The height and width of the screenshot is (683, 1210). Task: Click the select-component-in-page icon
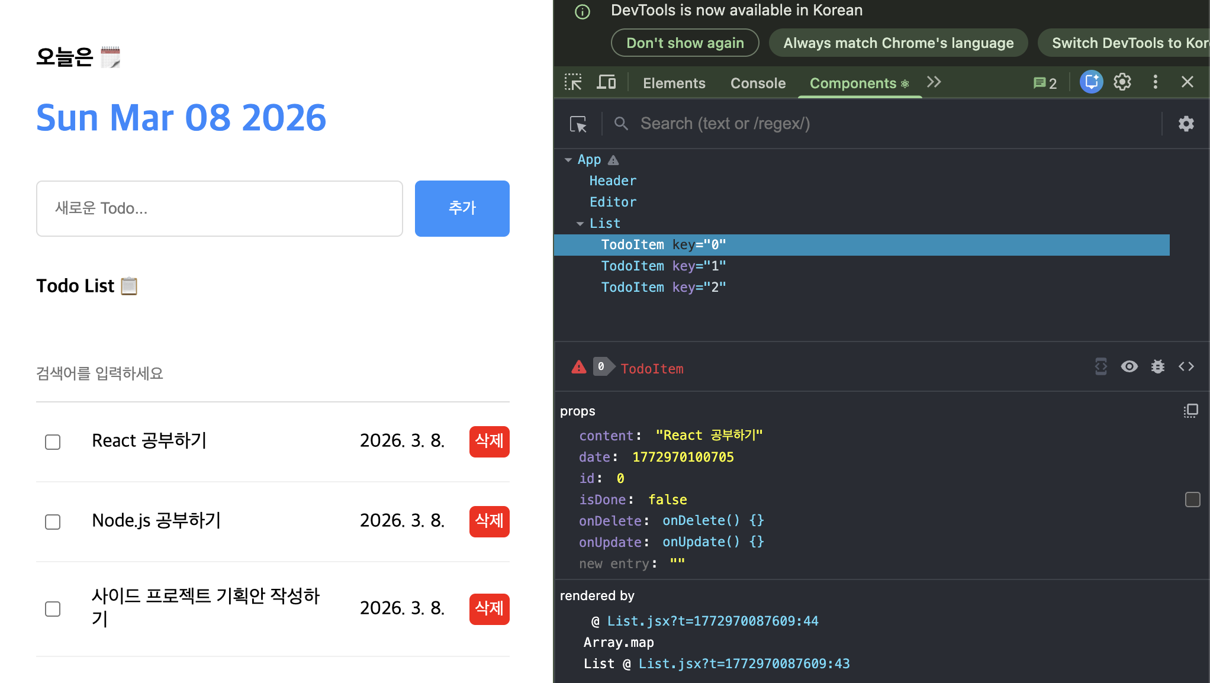pyautogui.click(x=578, y=124)
